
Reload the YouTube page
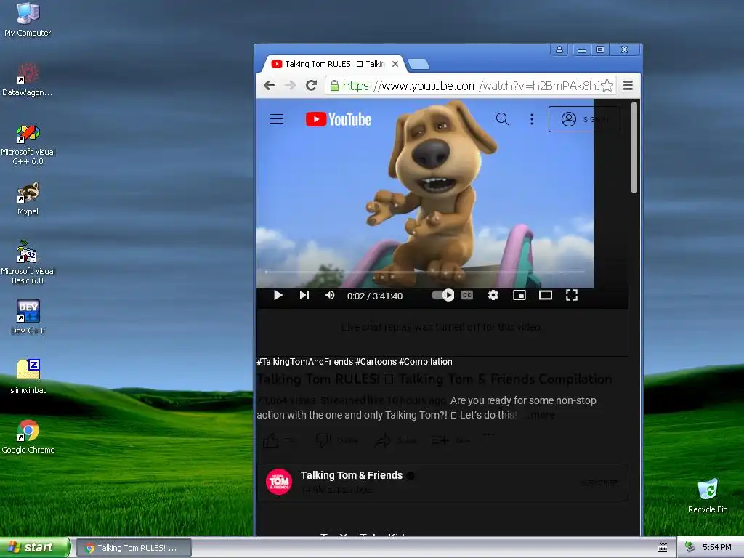[x=311, y=86]
